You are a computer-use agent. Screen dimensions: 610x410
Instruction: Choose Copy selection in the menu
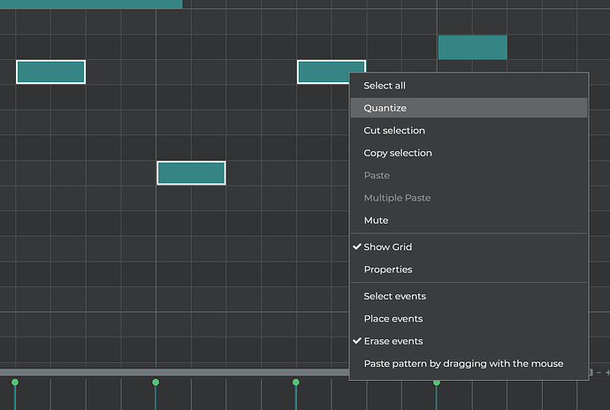(x=469, y=153)
